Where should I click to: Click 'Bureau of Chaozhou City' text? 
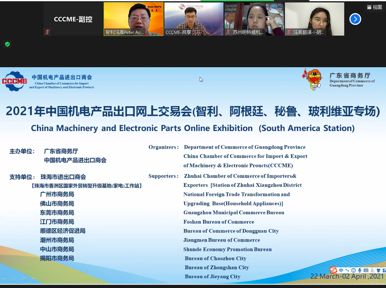pos(216,258)
